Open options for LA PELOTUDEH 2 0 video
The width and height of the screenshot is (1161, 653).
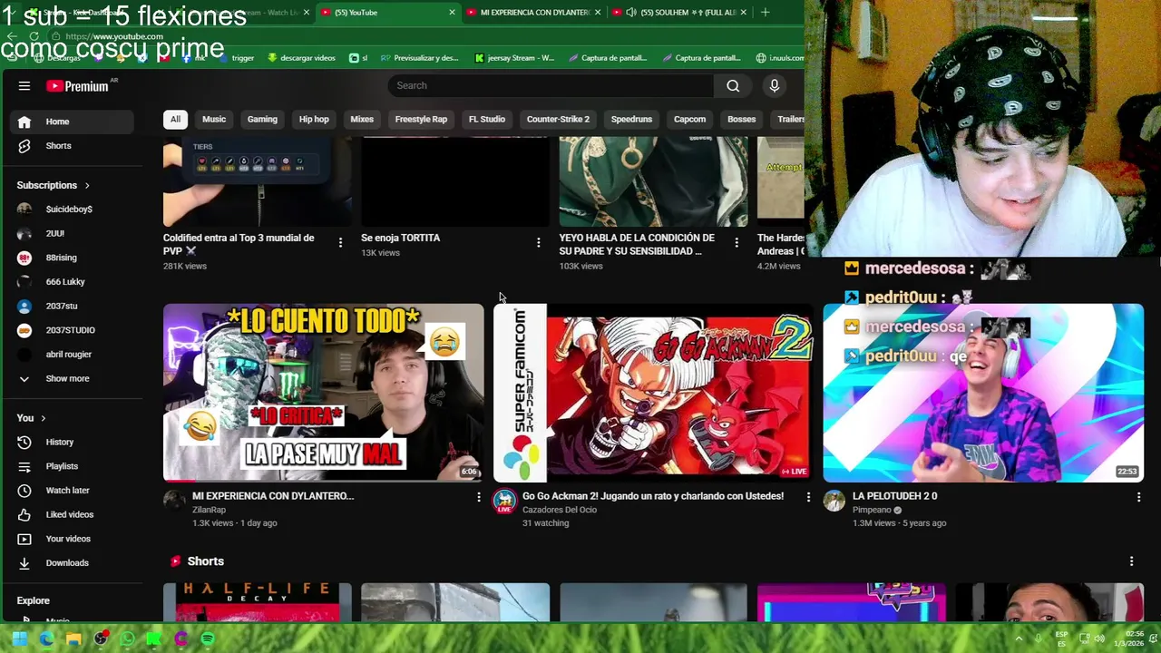(x=1138, y=497)
